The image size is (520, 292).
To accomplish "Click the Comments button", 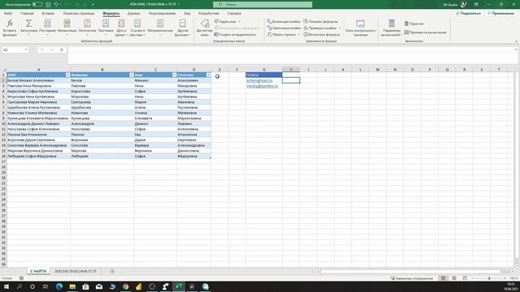I will tap(500, 14).
